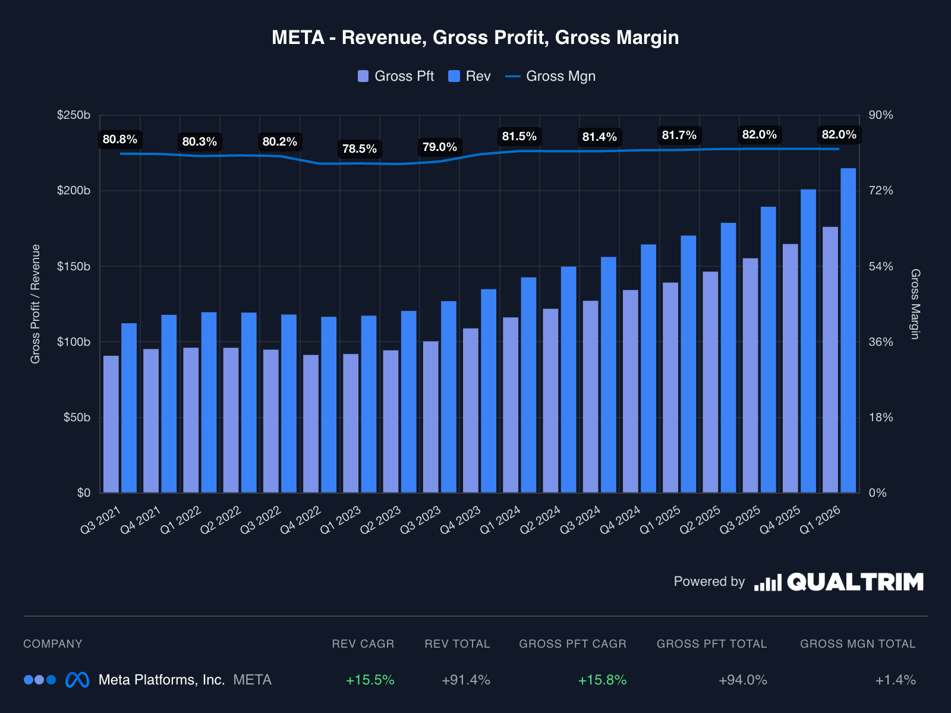
Task: Sort by the COMPANY column header
Action: click(x=53, y=644)
